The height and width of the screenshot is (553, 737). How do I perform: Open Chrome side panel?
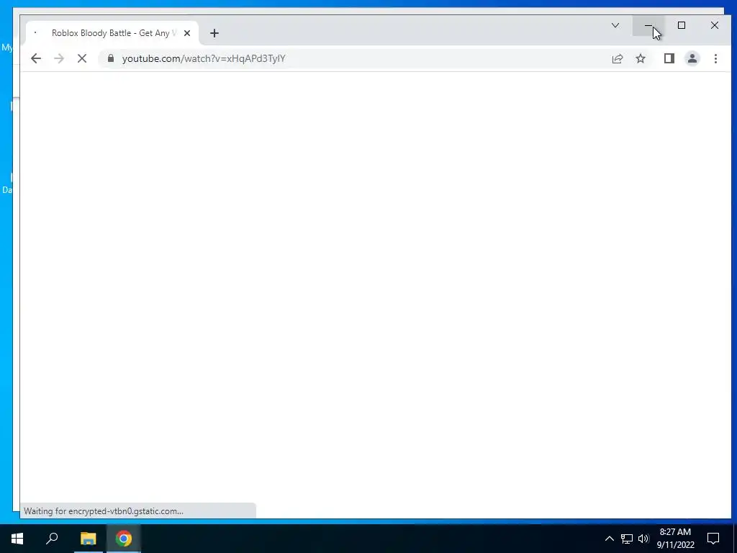pos(669,58)
